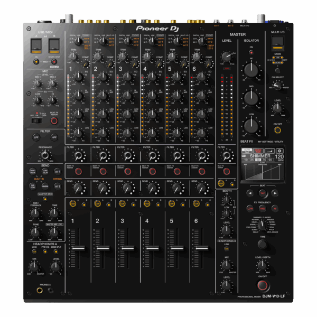
Task: Select the Short Delay send effect
Action: click(x=33, y=171)
